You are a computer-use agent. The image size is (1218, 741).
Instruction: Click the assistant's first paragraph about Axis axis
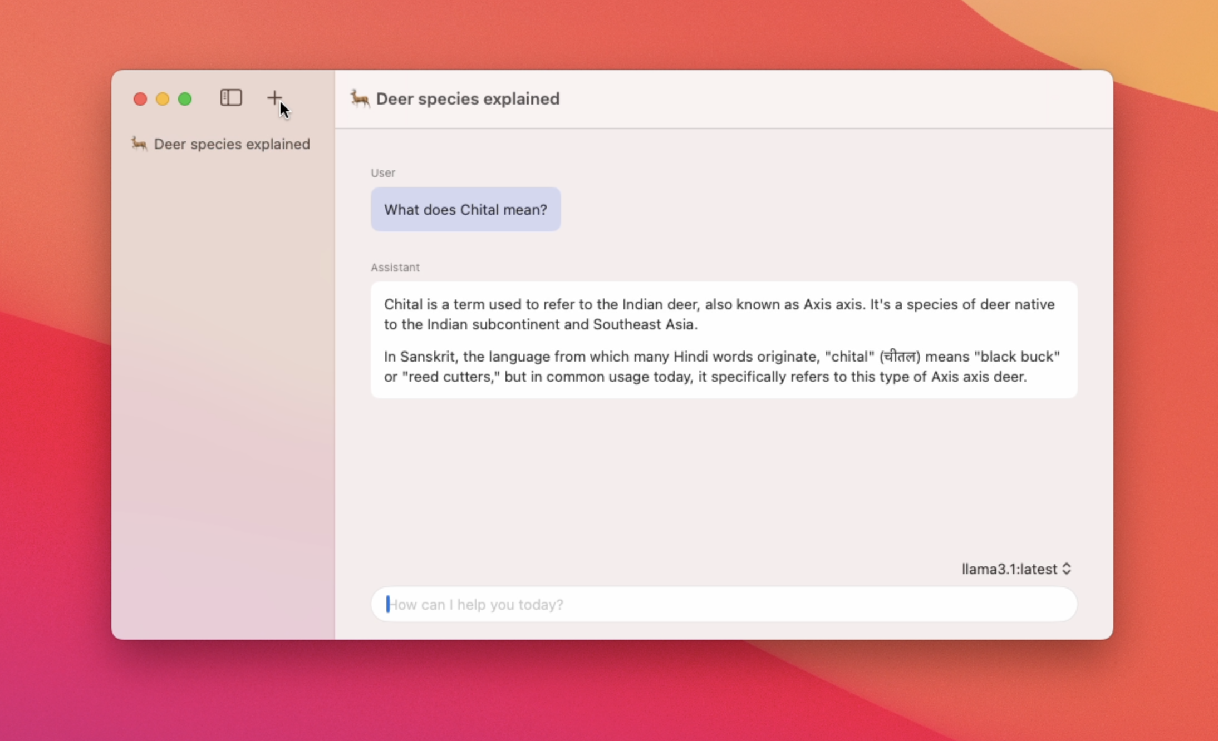coord(718,314)
